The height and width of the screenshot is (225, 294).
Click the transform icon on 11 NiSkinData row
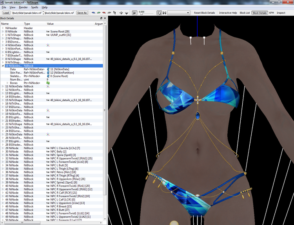(x=48, y=86)
